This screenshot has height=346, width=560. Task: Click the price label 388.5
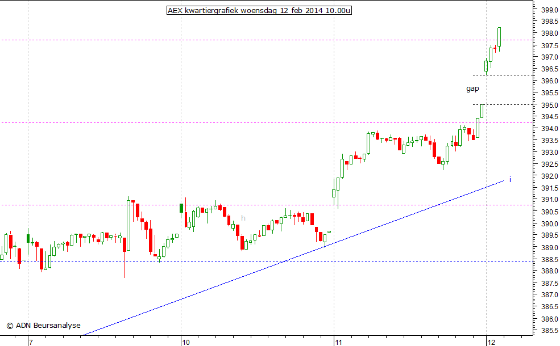tap(550, 259)
